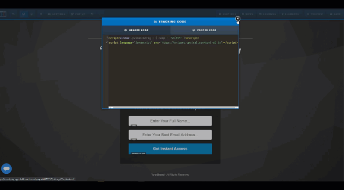Click the Enter Your Full Name field
Viewport: 344px width, 190px height.
[170, 121]
